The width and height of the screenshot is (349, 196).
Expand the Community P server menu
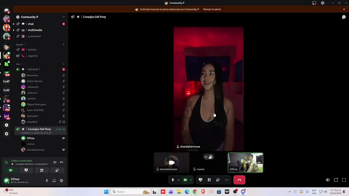[64, 17]
